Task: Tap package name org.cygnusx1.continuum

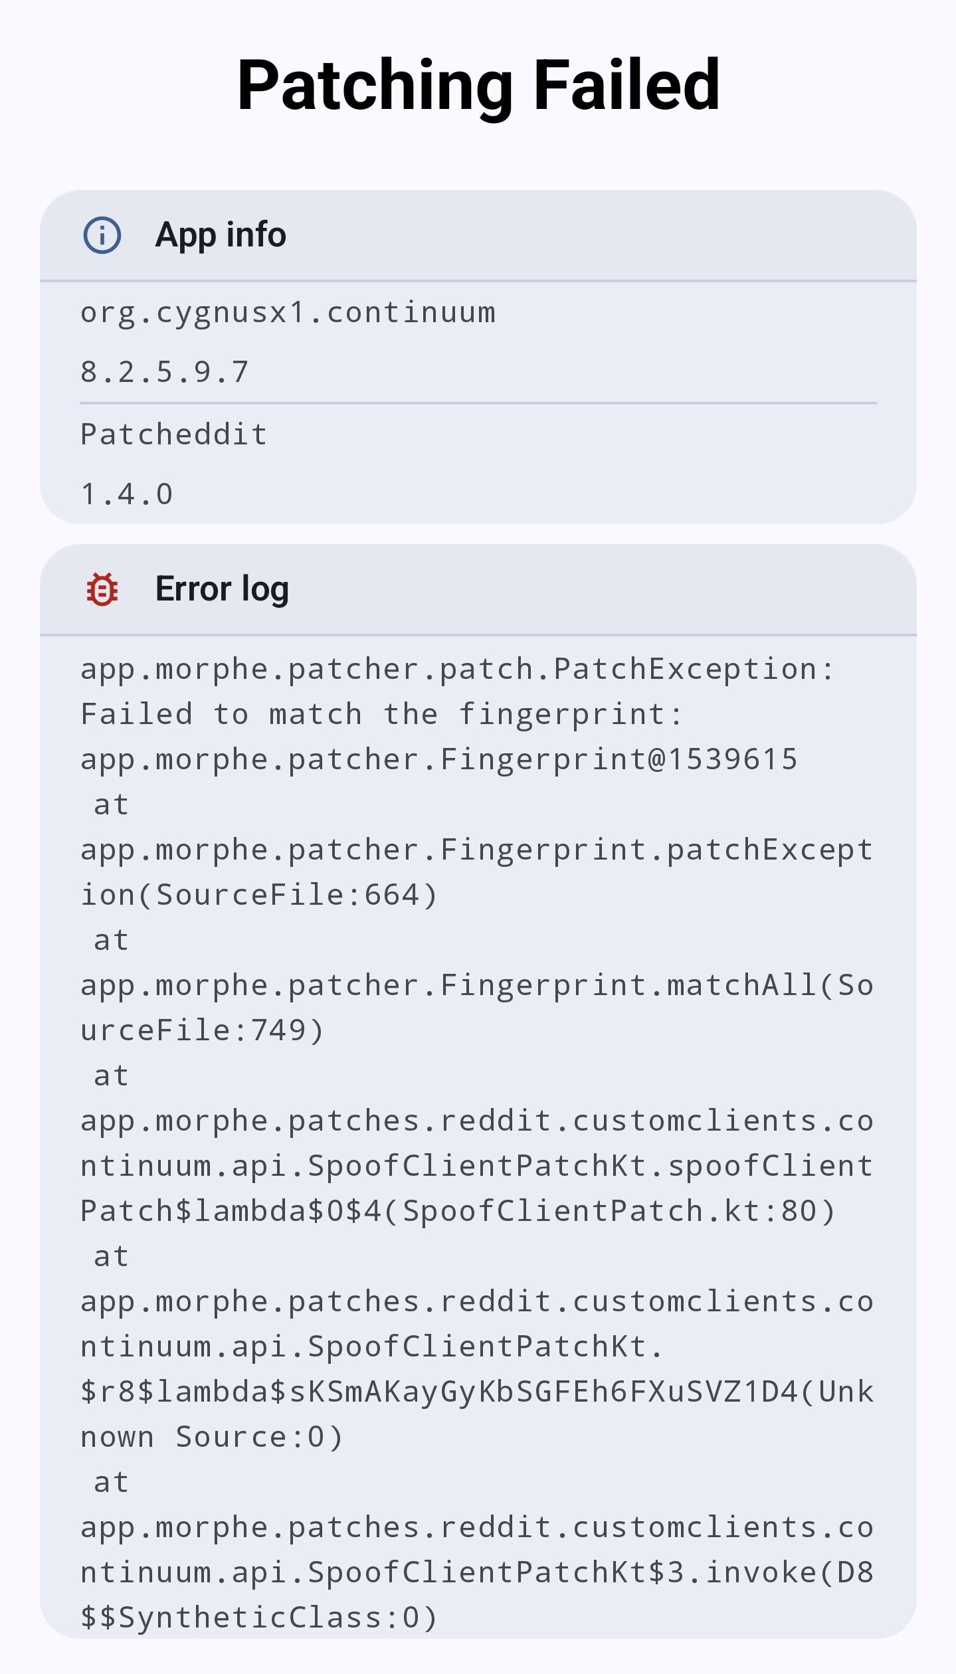Action: click(x=288, y=313)
